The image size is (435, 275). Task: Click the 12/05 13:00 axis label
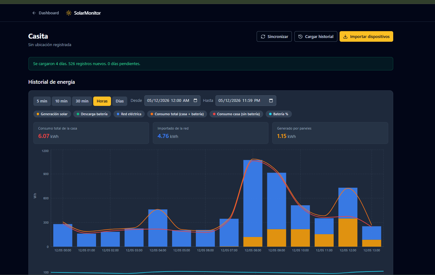(x=372, y=250)
